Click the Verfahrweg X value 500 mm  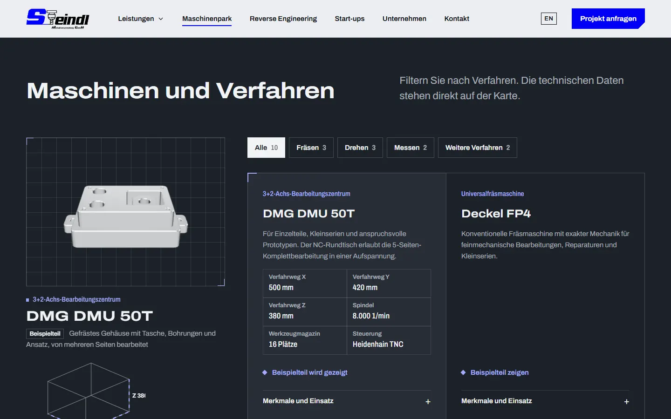(x=281, y=288)
